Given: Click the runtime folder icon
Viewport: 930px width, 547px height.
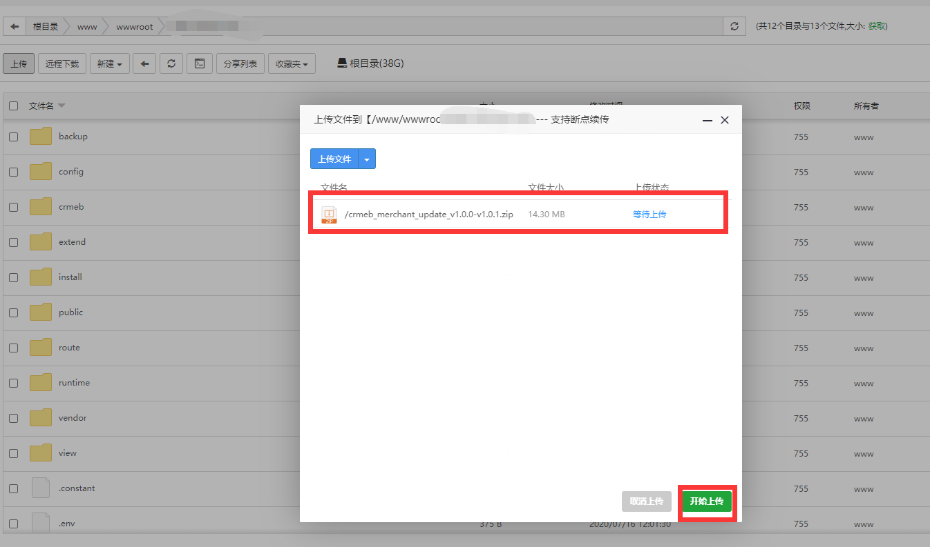Looking at the screenshot, I should [41, 382].
